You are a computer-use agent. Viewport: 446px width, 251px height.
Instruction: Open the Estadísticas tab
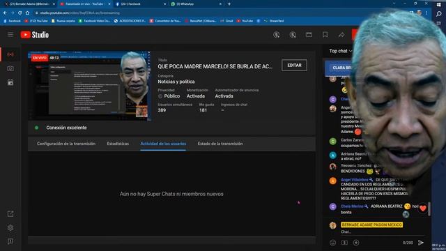pyautogui.click(x=118, y=144)
